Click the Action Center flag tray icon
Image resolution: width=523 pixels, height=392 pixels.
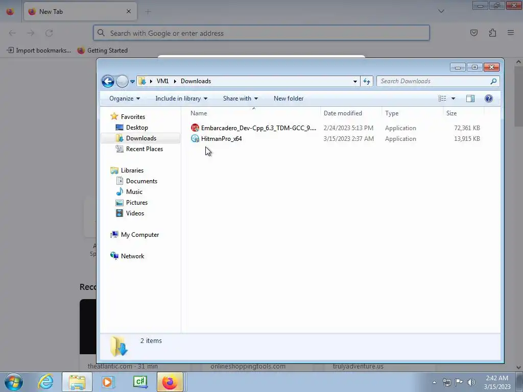(x=459, y=382)
